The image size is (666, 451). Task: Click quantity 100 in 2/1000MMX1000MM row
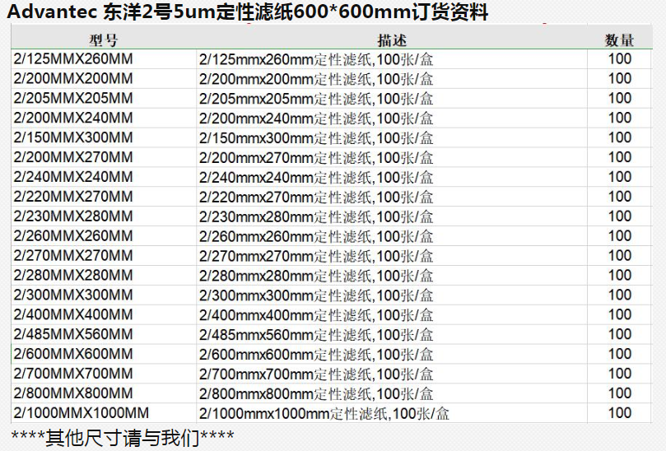(620, 413)
